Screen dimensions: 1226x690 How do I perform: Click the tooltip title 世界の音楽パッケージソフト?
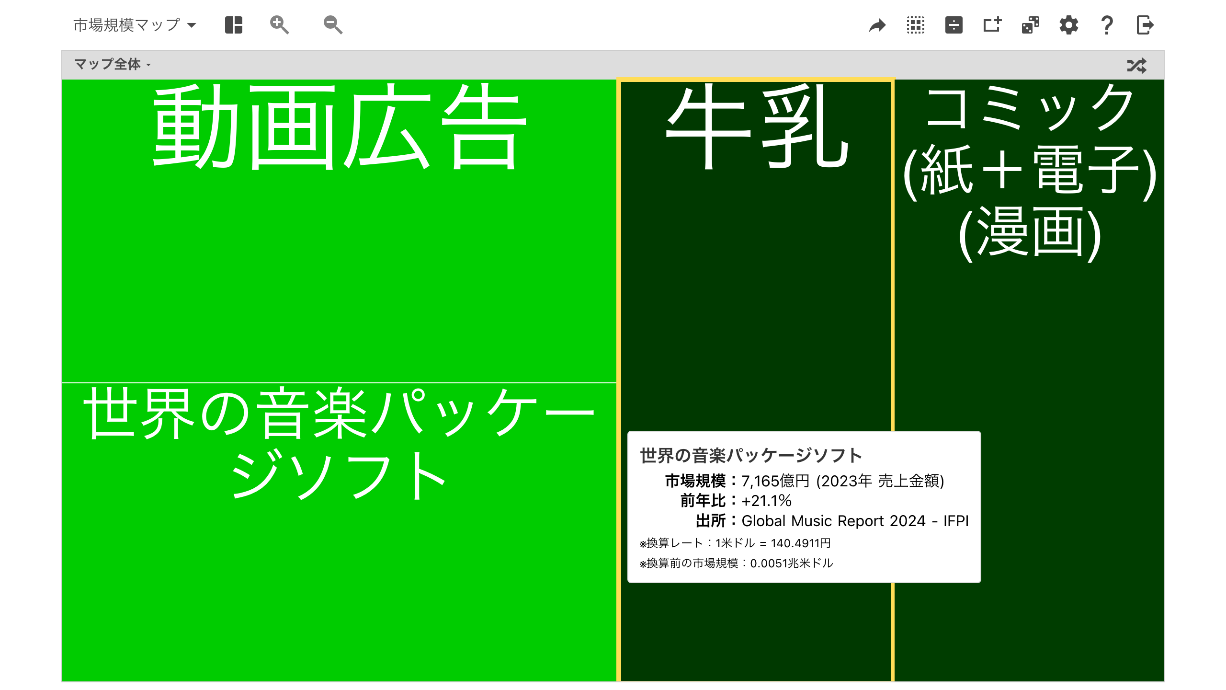point(751,455)
